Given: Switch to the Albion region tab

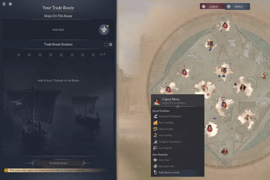Looking at the screenshot, I should (x=237, y=7).
